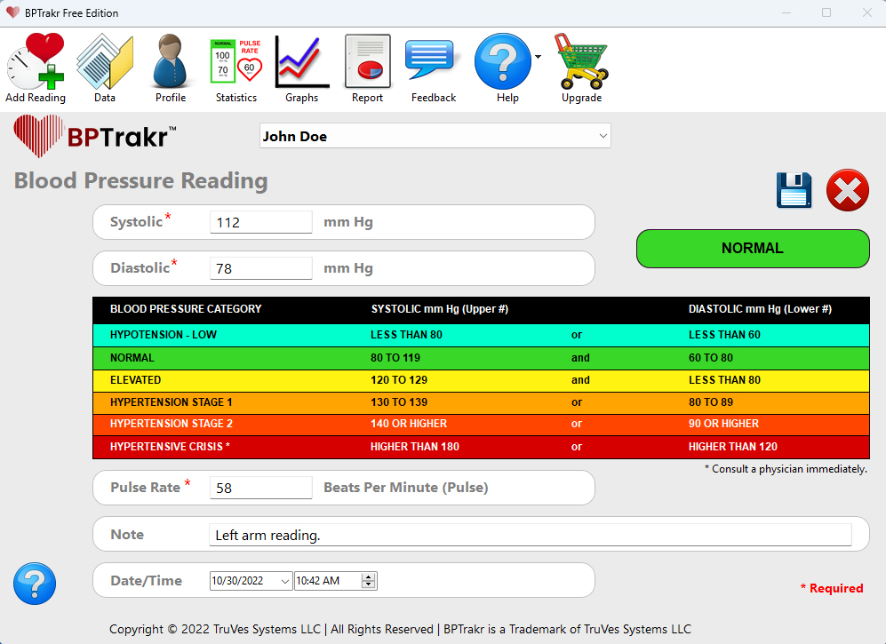Click the Add Reading toolbar icon
This screenshot has width=886, height=644.
36,62
